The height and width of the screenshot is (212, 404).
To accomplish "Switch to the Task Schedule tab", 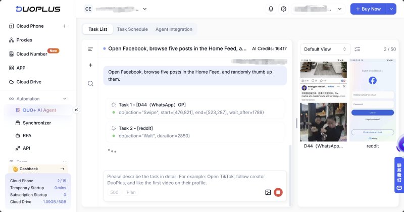I will point(132,29).
